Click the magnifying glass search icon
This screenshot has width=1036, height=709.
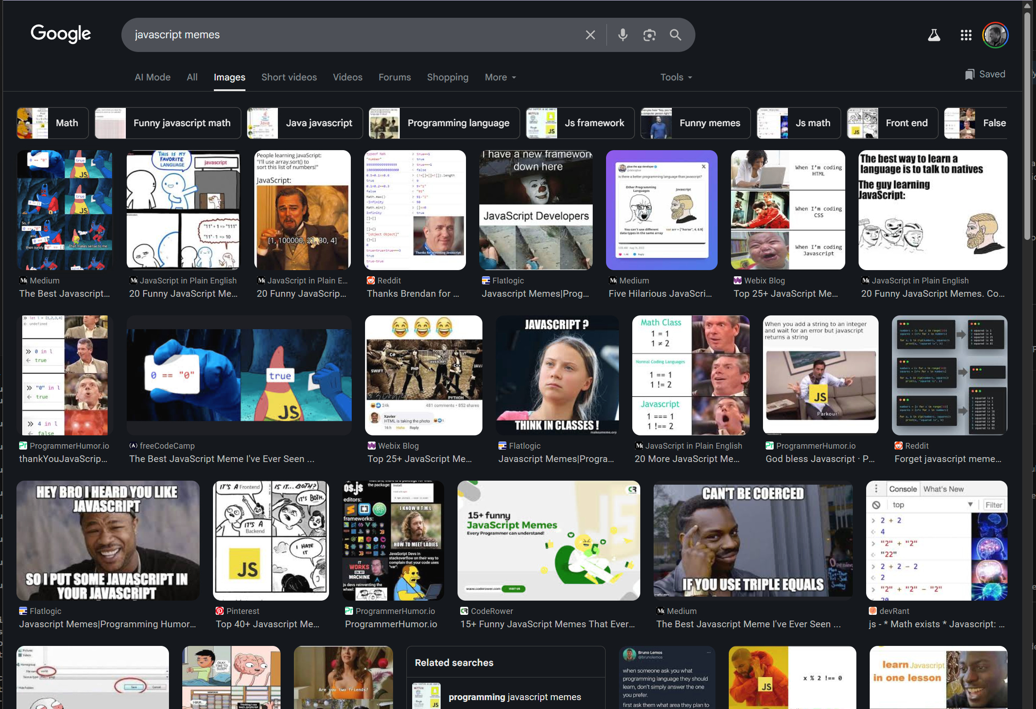(675, 35)
